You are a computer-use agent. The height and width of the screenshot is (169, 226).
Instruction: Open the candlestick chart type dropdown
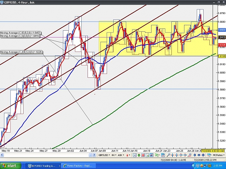[x=128, y=155]
